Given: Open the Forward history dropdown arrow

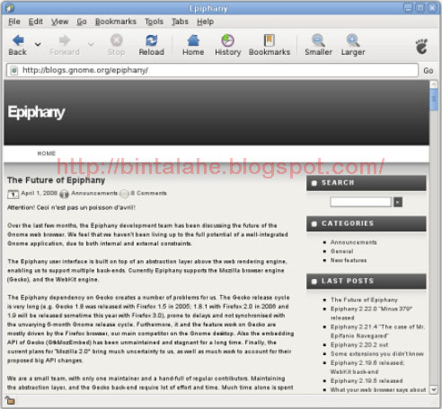Looking at the screenshot, I should (91, 45).
